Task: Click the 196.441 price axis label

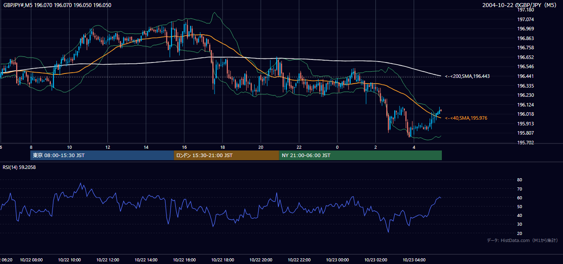Action: click(525, 76)
